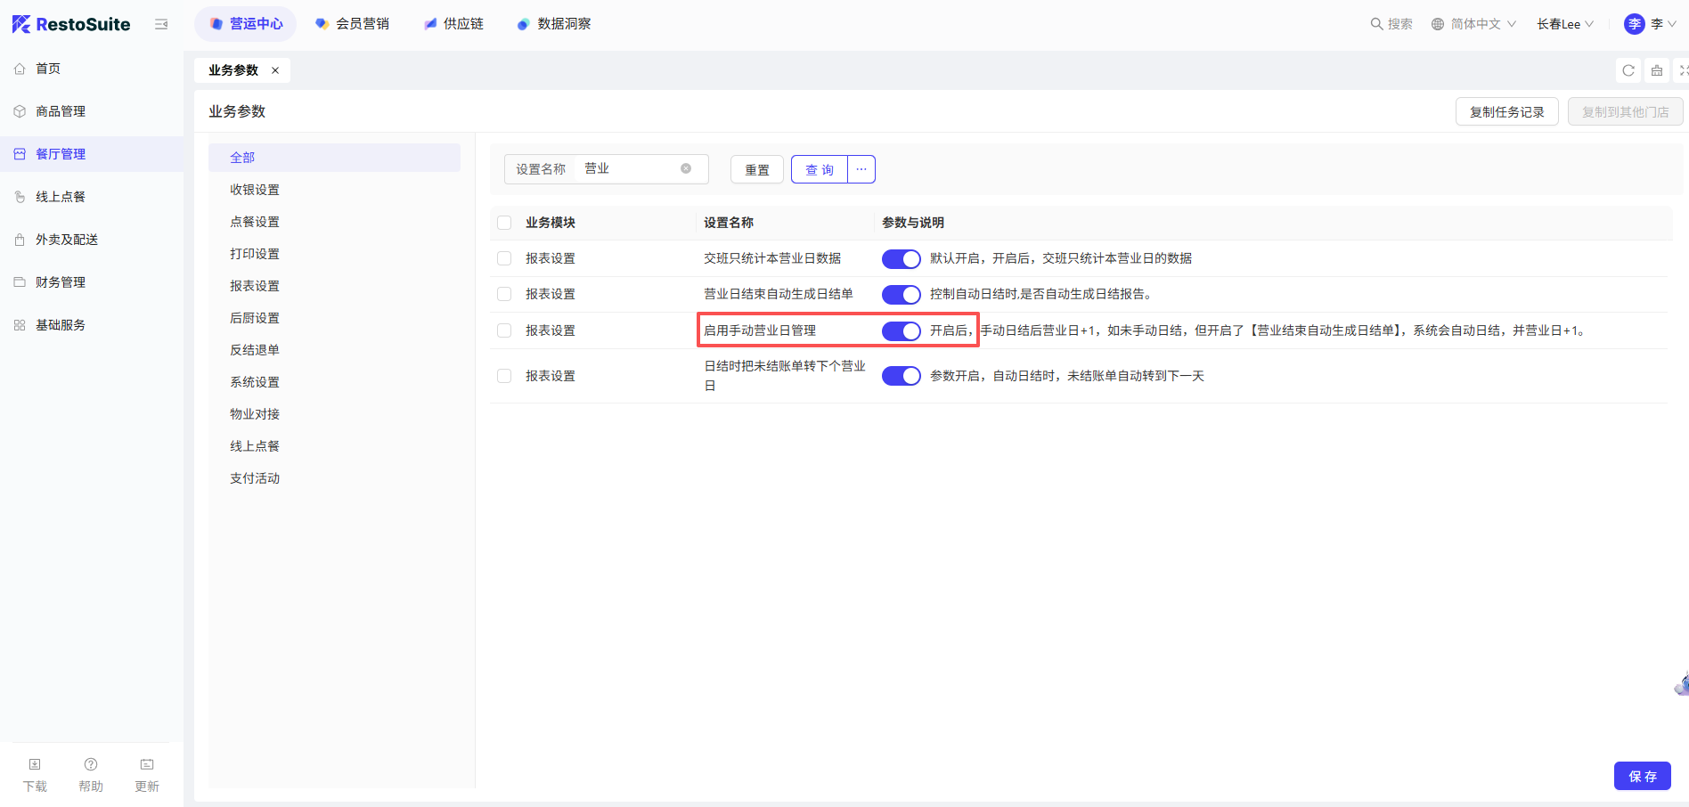Toggle off 启用手动营业日管理 switch
The height and width of the screenshot is (807, 1689).
[x=901, y=331]
